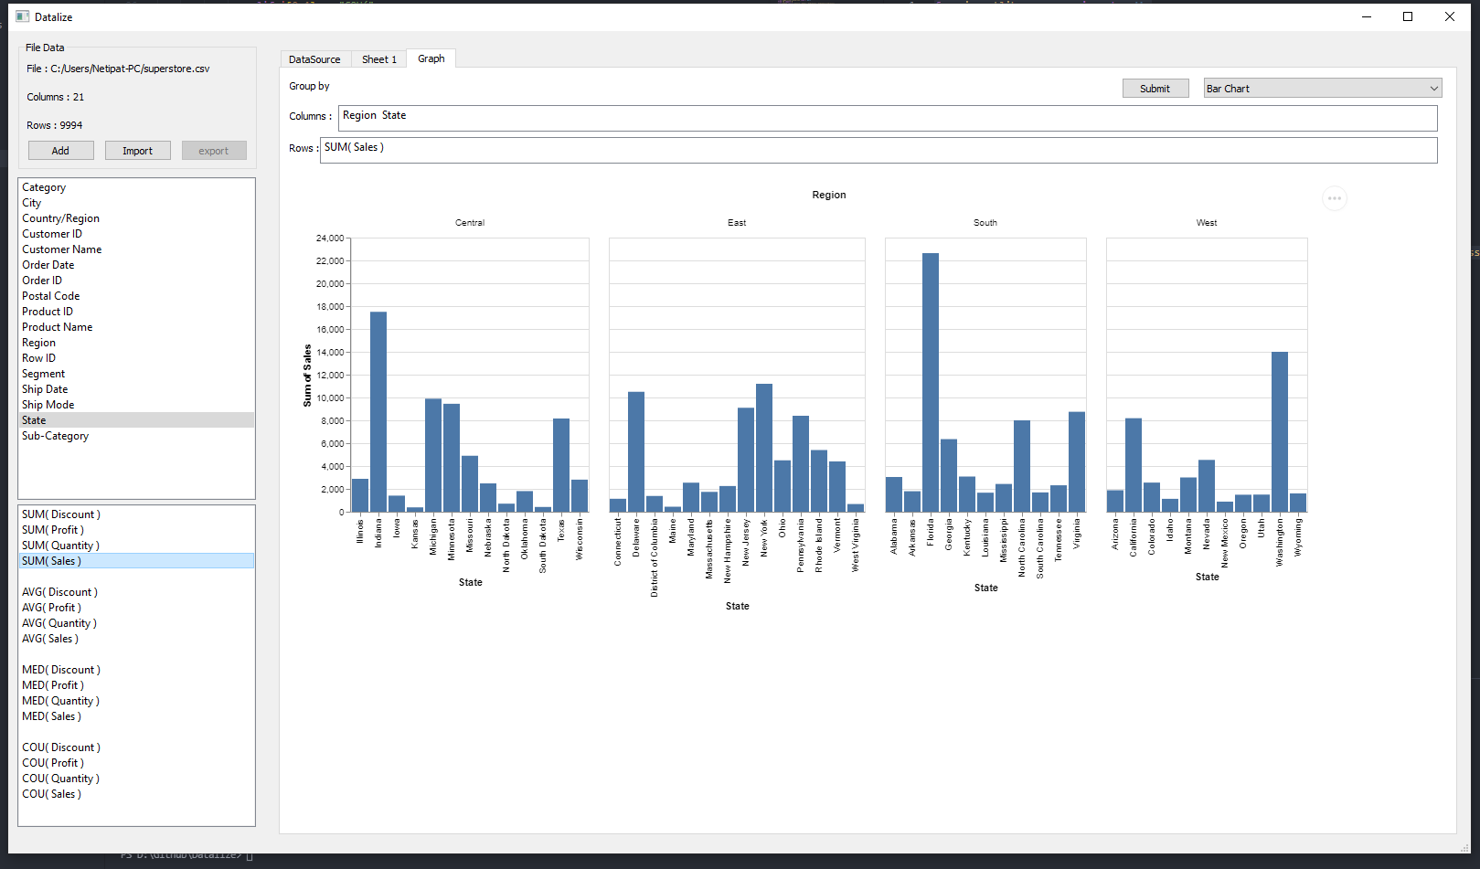Choose MED( Quantity ) aggregation
Viewport: 1480px width, 869px height.
[60, 700]
